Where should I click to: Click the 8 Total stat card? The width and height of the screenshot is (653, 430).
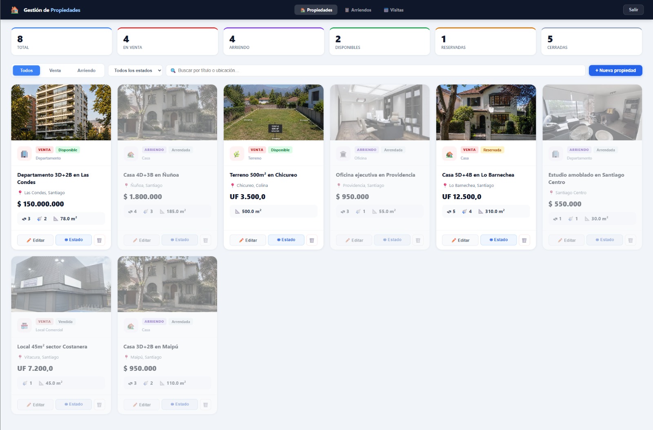(62, 42)
